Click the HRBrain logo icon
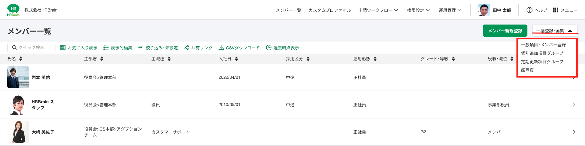The width and height of the screenshot is (585, 146). pyautogui.click(x=13, y=10)
